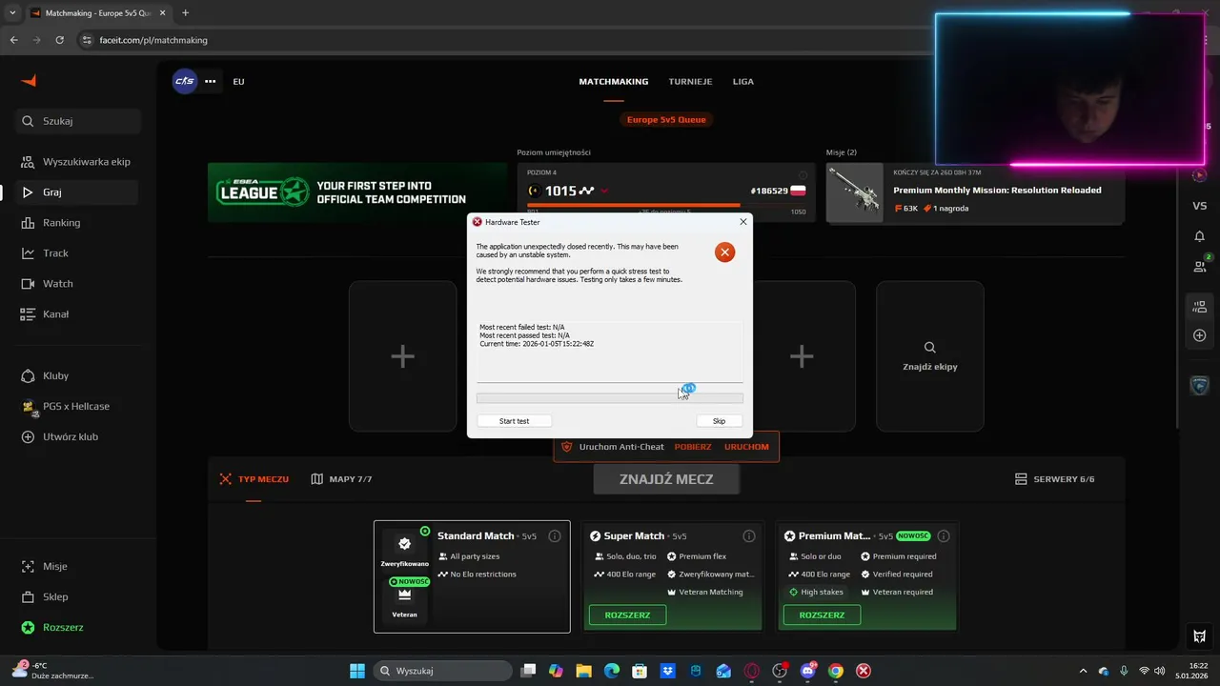
Task: Open Watch in the sidebar
Action: [x=78, y=283]
